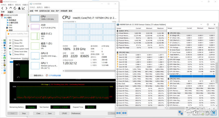Open the AIDA64 graph report icon
Image resolution: width=219 pixels, height=118 pixels.
[23, 8]
